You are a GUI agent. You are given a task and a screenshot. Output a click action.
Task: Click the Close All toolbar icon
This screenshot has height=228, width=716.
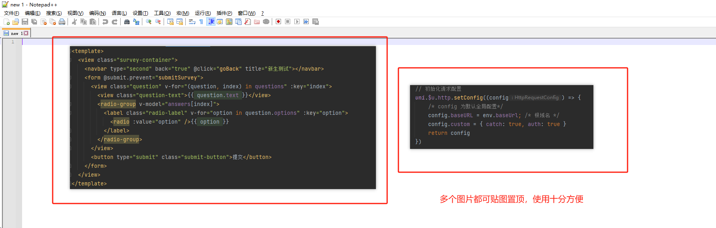point(53,22)
